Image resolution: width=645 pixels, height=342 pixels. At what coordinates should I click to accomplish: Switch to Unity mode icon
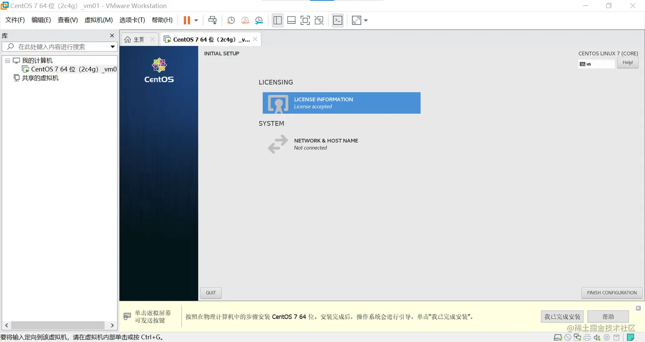point(319,20)
